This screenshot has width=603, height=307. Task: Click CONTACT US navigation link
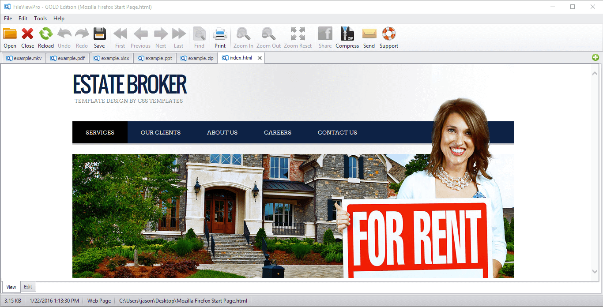[x=337, y=132]
